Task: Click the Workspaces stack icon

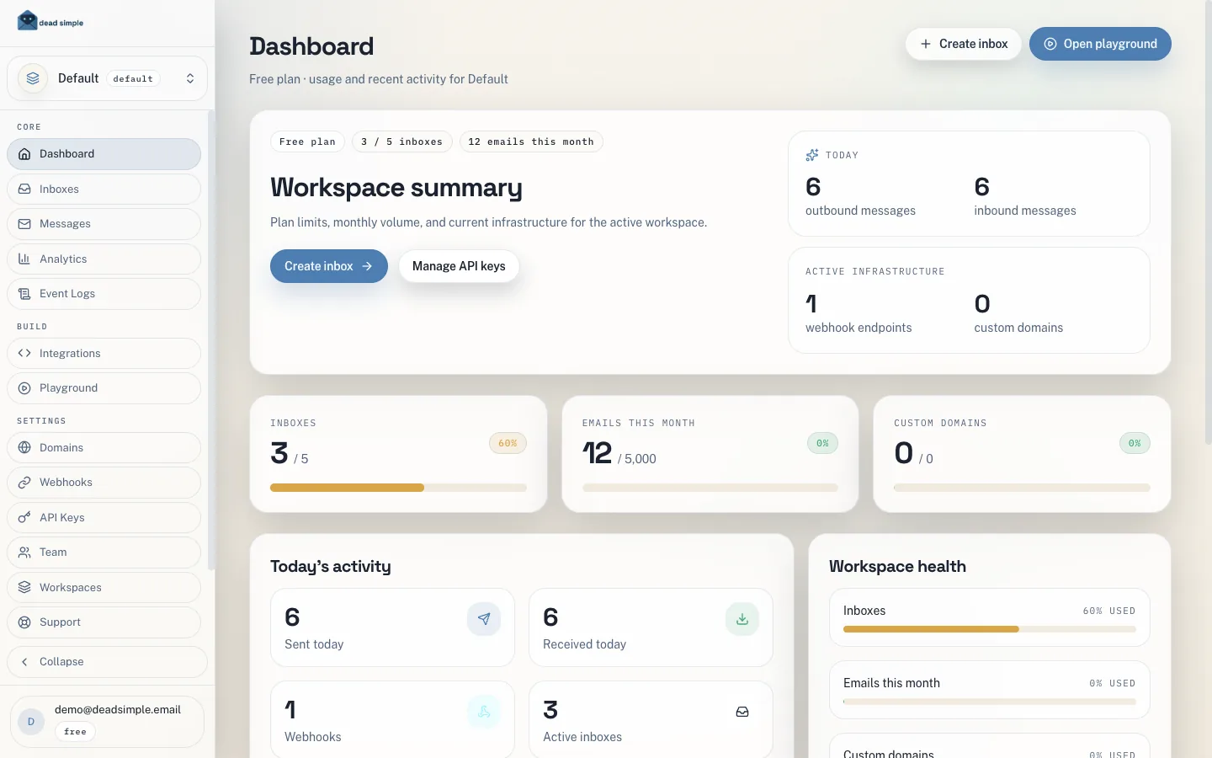Action: [x=24, y=587]
